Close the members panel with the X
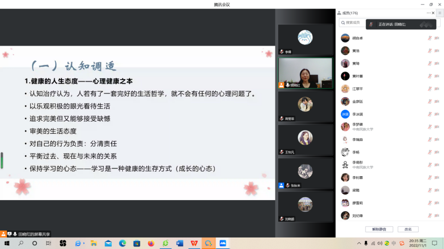This screenshot has height=249, width=444. [433, 13]
